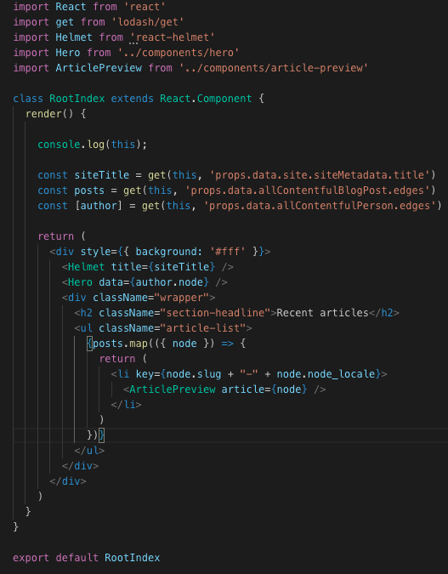Click the [author] destructured constant
Image resolution: width=448 pixels, height=574 pixels.
[x=99, y=206]
